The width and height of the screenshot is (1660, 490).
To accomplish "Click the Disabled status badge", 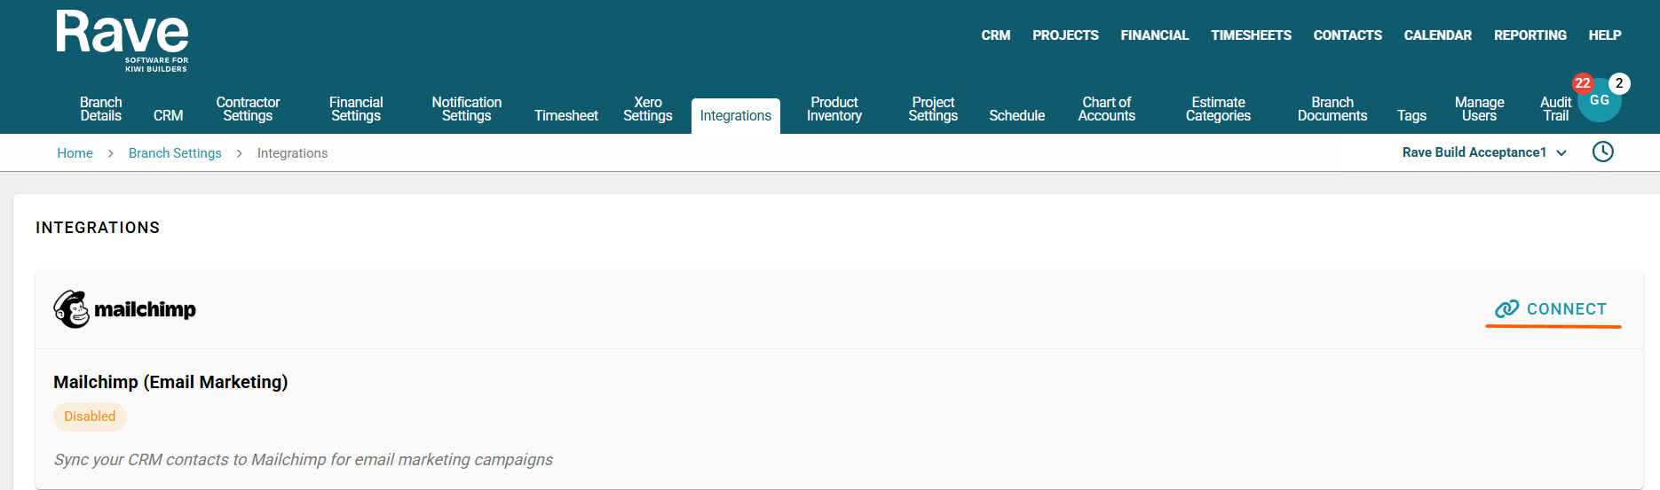I will (x=90, y=416).
